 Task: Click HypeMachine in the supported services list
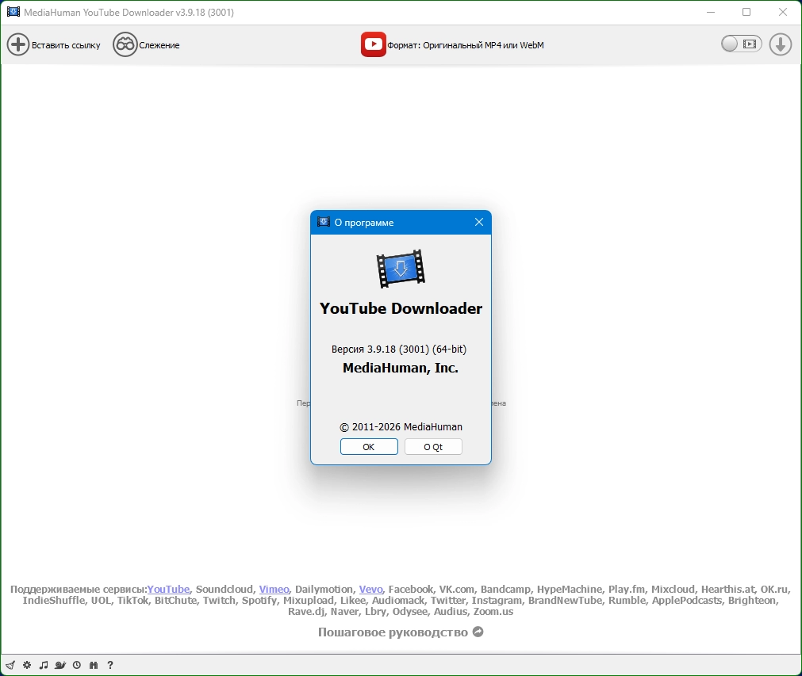click(570, 589)
